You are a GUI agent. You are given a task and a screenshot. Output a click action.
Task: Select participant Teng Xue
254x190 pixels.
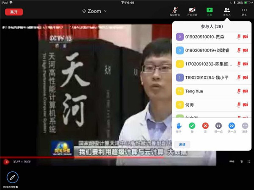click(x=212, y=91)
